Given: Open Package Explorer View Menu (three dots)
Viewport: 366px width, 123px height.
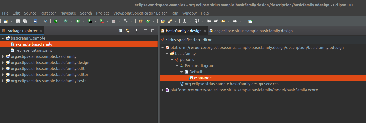Looking at the screenshot, I should pos(137,31).
